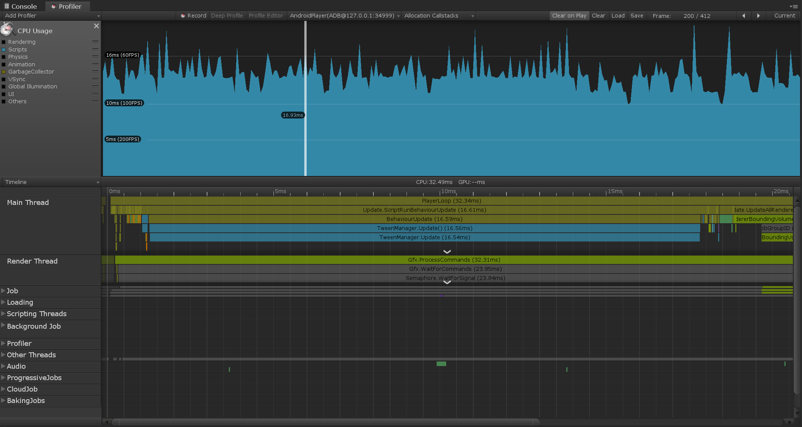Select the Others reorder handle

point(95,101)
